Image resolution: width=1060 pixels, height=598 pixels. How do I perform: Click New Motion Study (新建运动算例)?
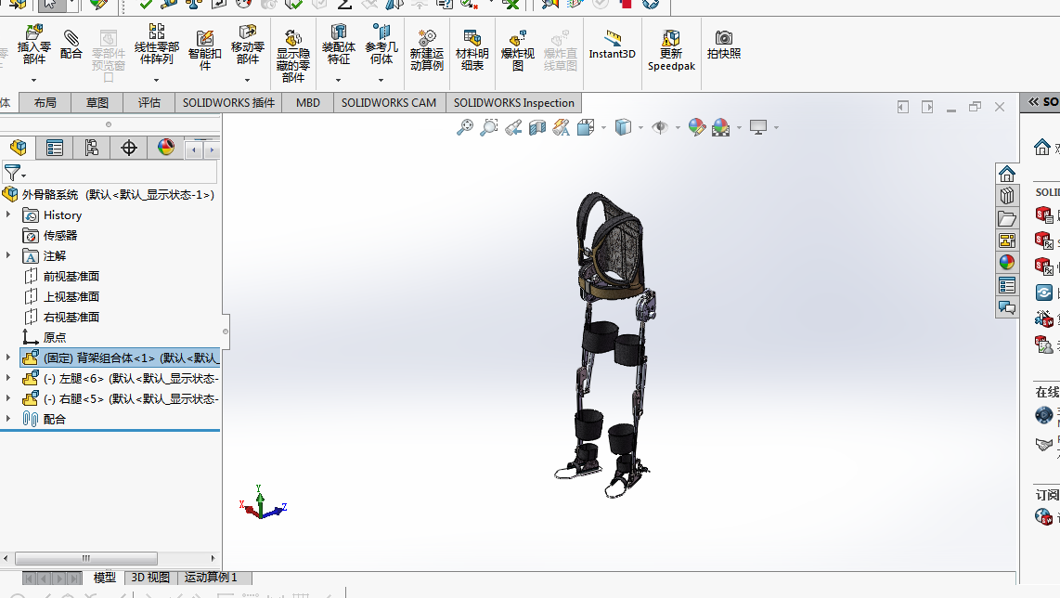[x=427, y=51]
